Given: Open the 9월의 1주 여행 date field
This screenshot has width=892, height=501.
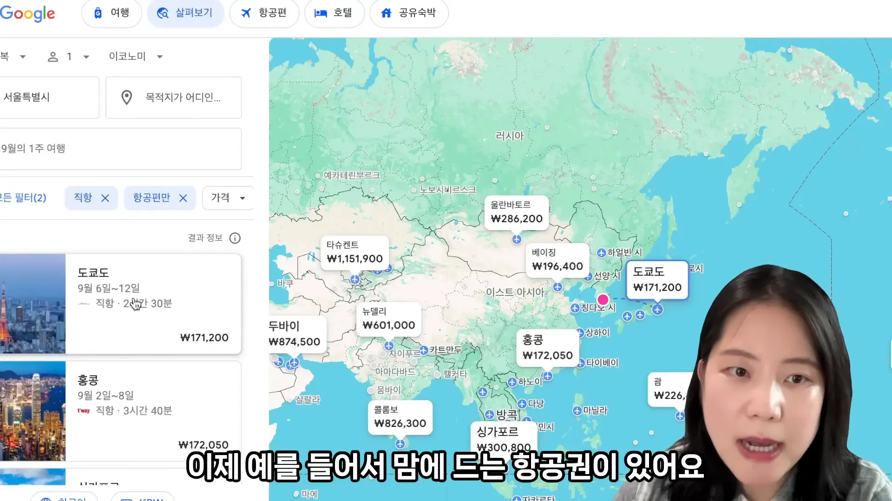Looking at the screenshot, I should (x=120, y=149).
